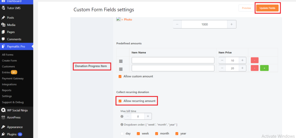296x138 pixels.
Task: Enable the day interval checkbox
Action: coord(122,134)
